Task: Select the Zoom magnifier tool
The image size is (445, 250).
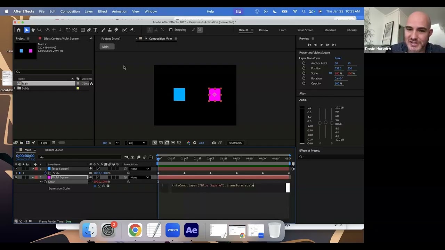Action: coord(39,30)
